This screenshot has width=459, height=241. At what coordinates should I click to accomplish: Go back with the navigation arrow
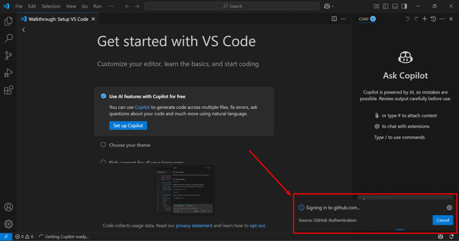click(x=127, y=6)
